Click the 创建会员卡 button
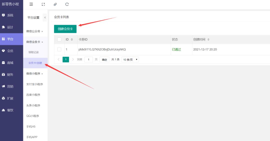The width and height of the screenshot is (270, 141). (65, 29)
